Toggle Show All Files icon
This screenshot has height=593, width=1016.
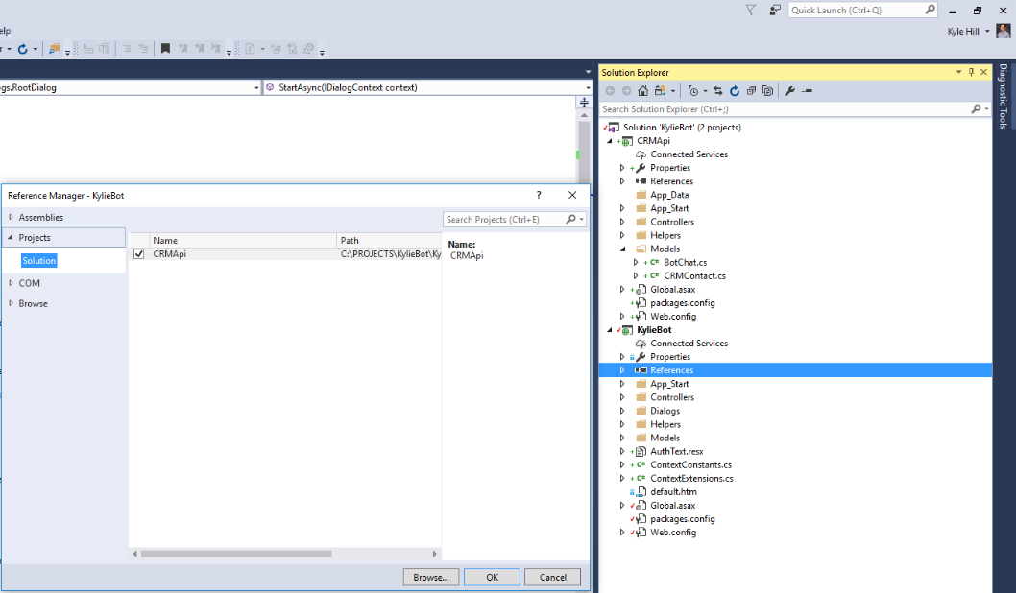point(768,90)
